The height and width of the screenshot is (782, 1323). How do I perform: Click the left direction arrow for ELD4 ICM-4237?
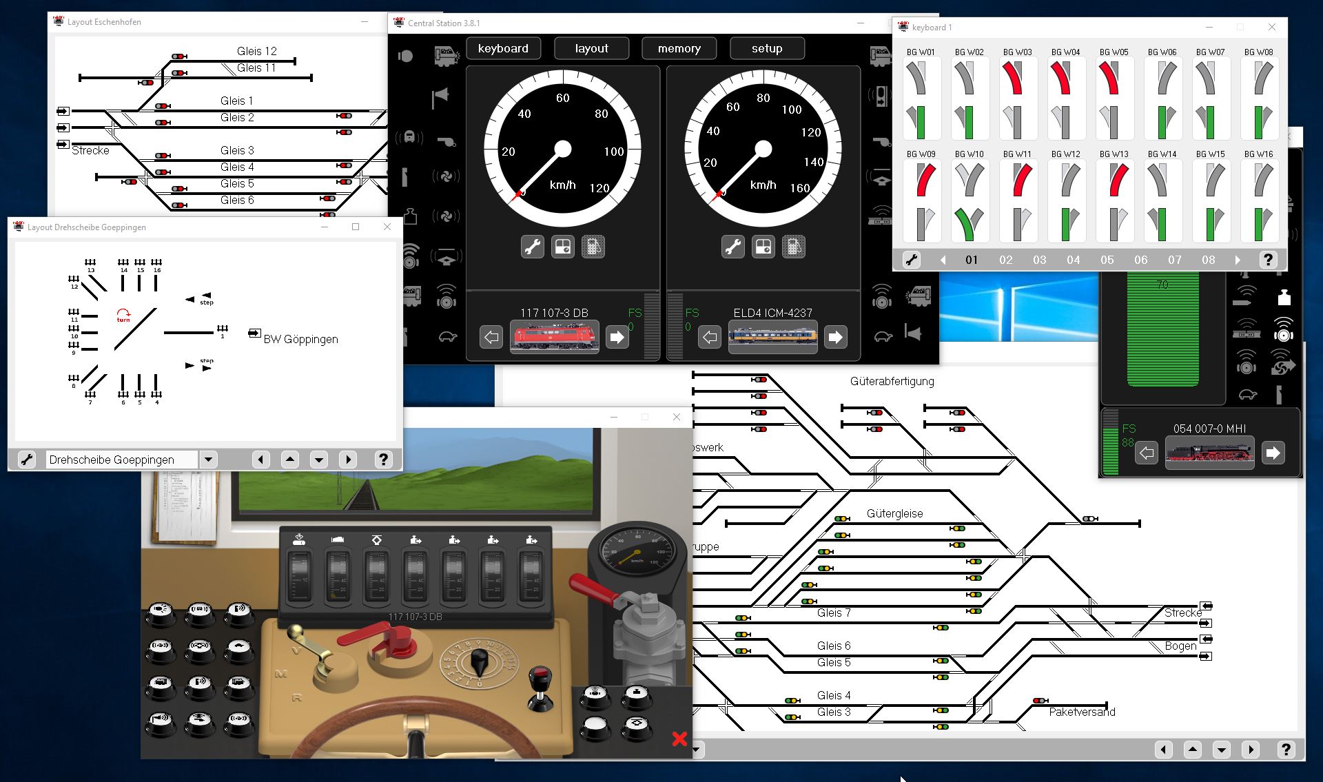(710, 337)
